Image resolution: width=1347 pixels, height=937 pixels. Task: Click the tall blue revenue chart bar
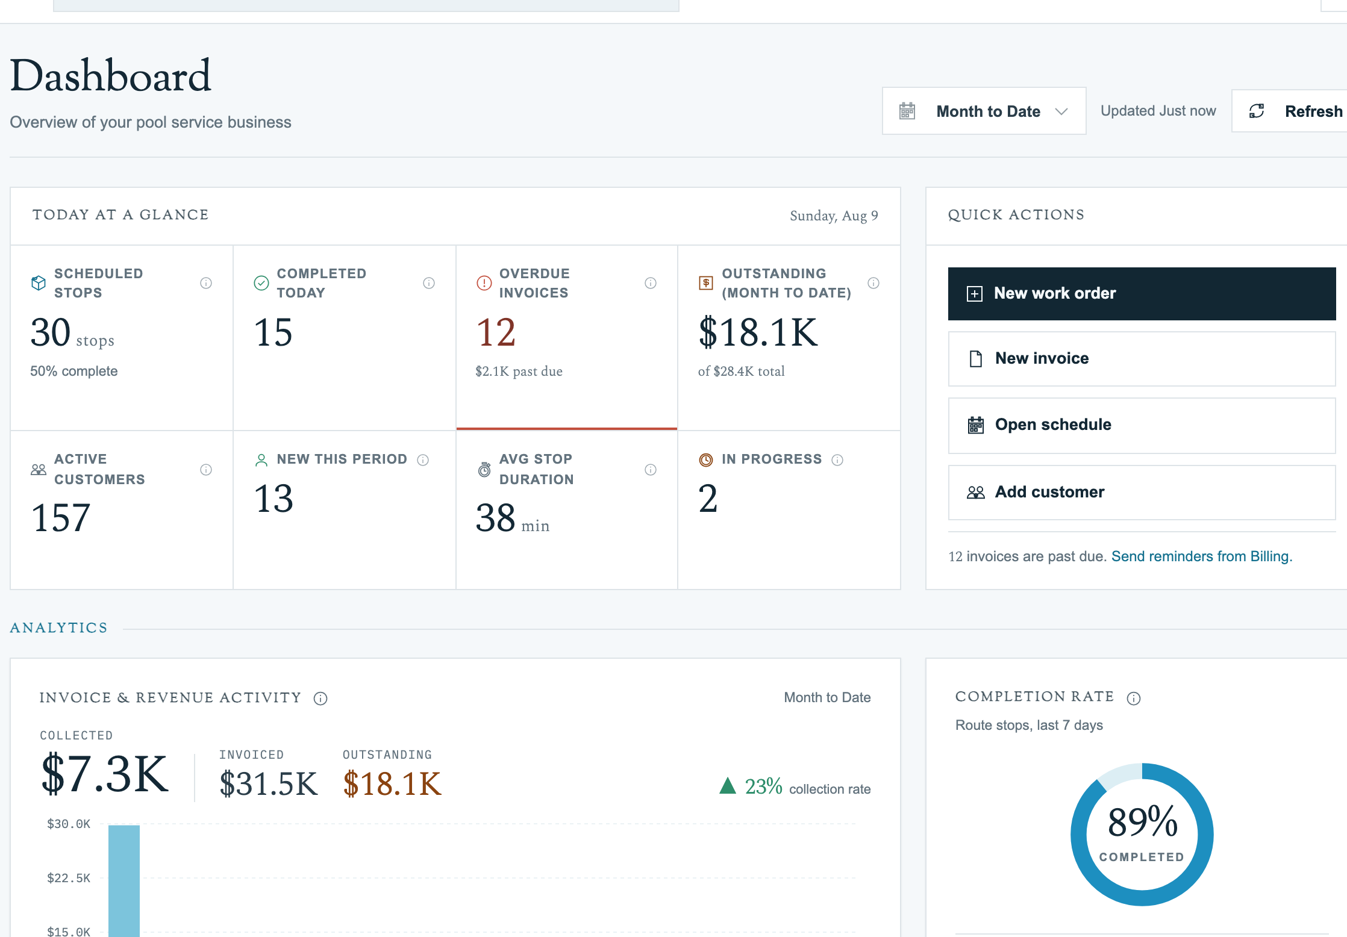[124, 880]
